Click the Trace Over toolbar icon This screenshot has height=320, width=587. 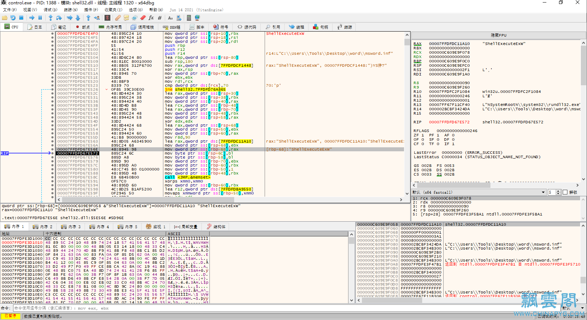point(78,17)
